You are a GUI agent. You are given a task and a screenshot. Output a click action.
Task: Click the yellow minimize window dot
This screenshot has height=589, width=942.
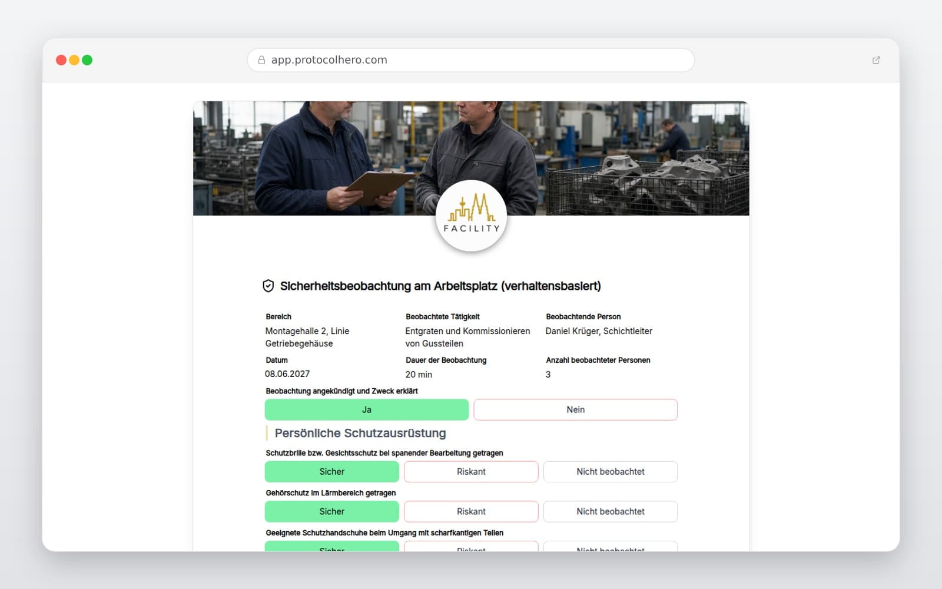(74, 60)
